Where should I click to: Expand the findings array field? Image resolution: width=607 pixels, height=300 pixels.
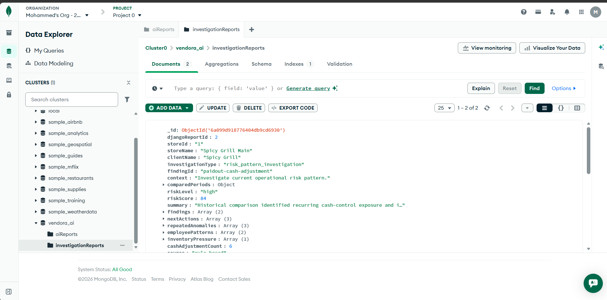point(164,212)
